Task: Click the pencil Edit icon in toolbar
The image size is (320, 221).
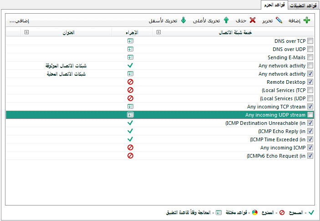Action: coord(279,21)
